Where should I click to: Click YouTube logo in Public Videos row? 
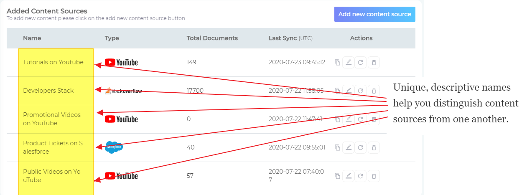tap(121, 176)
